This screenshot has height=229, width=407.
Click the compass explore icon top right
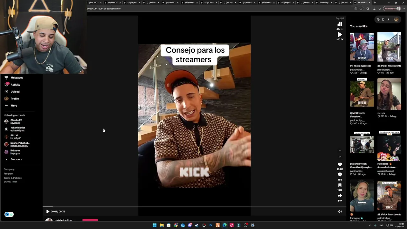click(x=378, y=19)
